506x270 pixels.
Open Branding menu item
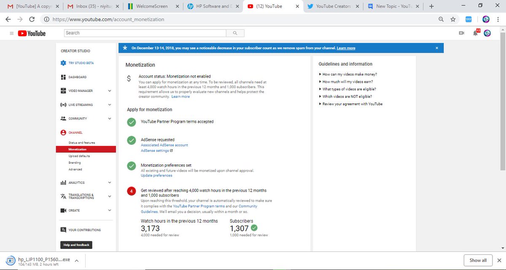click(x=75, y=163)
